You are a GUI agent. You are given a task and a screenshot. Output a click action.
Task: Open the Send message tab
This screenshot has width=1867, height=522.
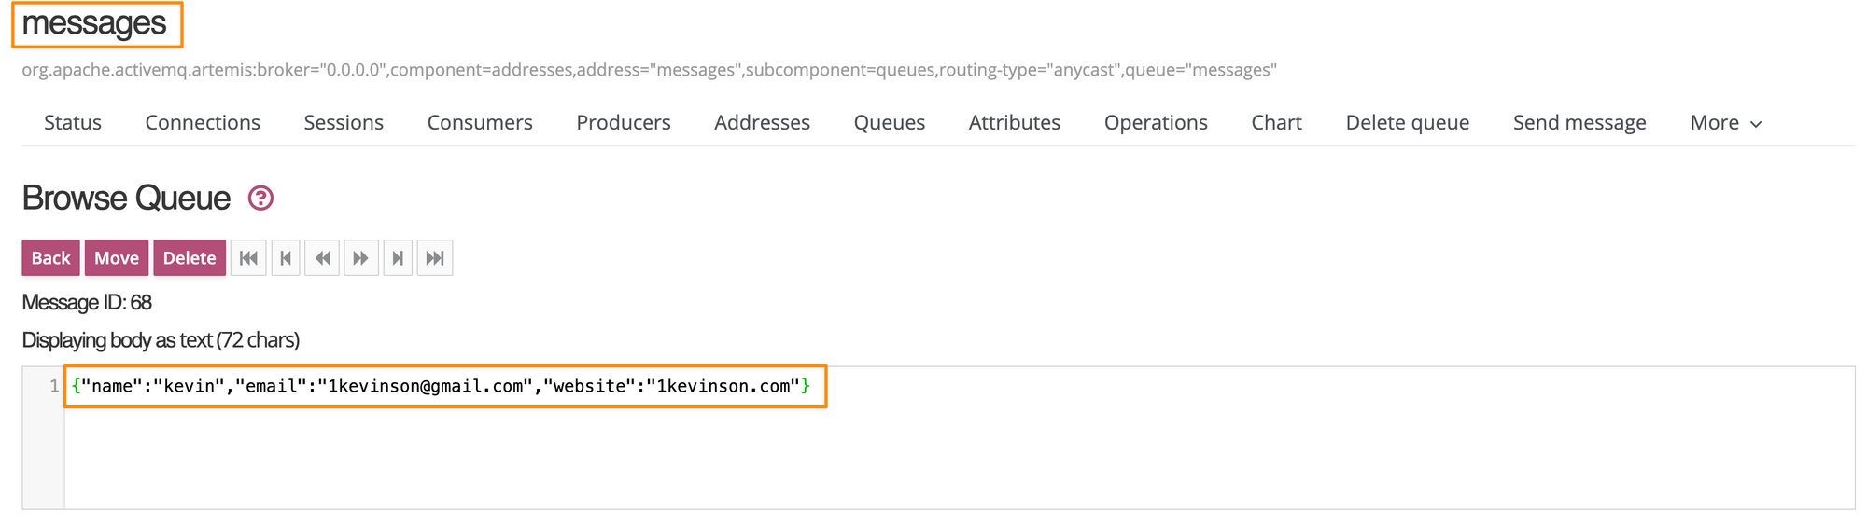1579,123
